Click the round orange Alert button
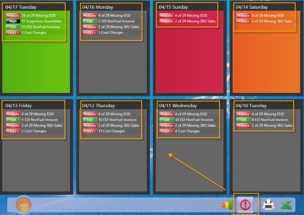The height and width of the screenshot is (215, 304). pos(23,205)
